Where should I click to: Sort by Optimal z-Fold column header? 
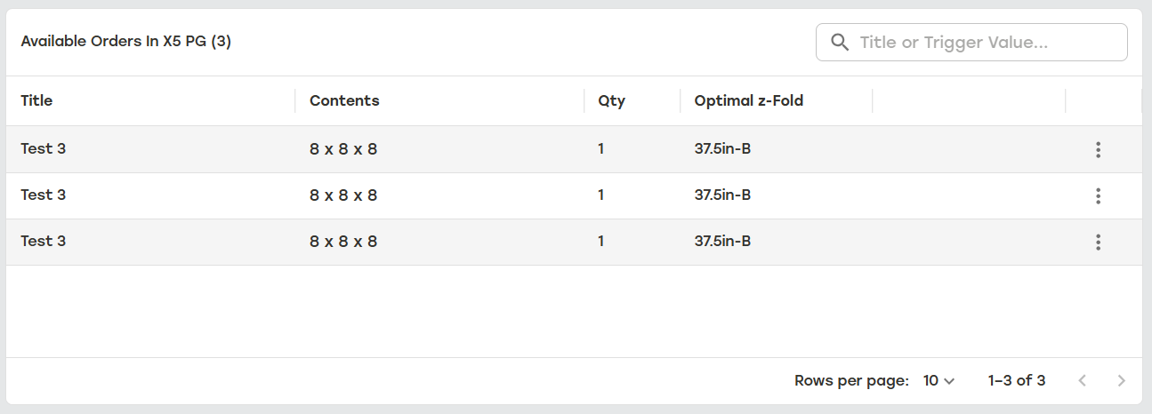pos(749,100)
